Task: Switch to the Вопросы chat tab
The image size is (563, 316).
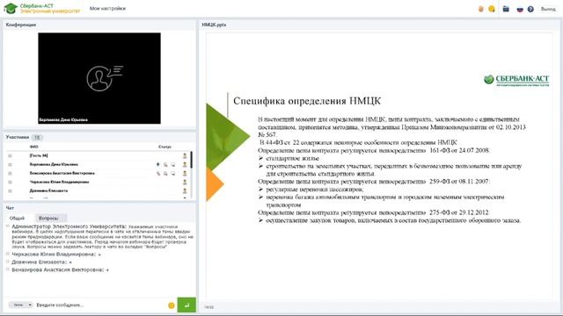Action: tap(48, 219)
